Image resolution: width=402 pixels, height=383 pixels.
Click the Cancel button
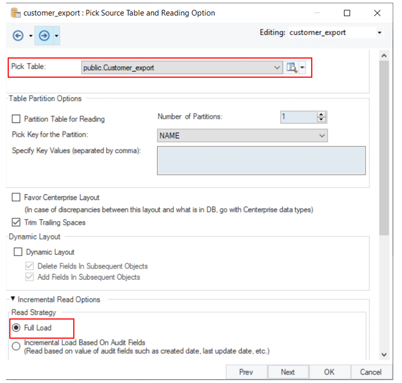click(x=371, y=372)
